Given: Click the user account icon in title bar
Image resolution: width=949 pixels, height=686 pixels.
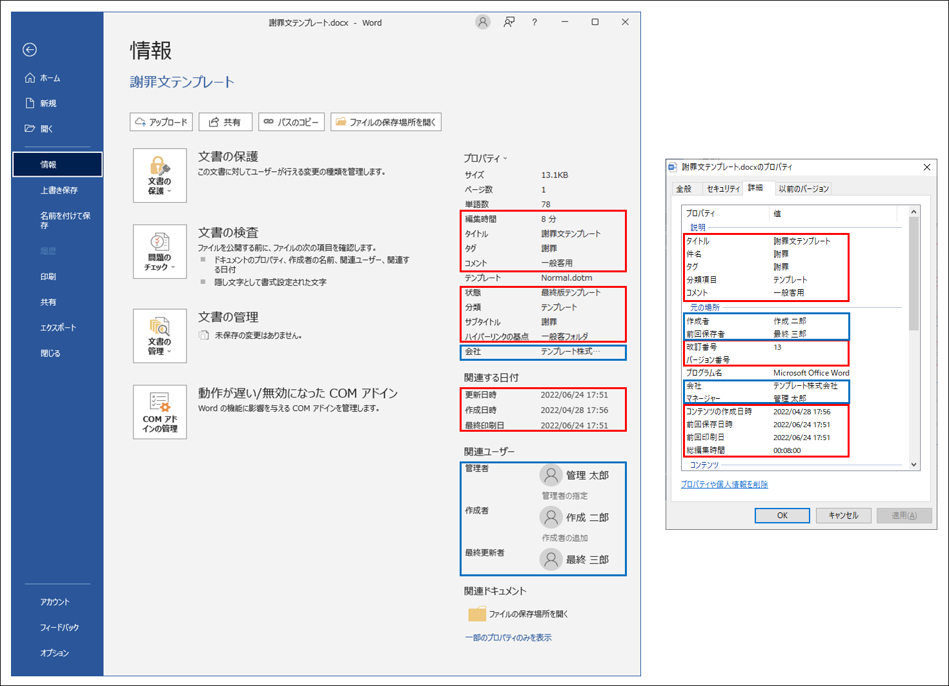Looking at the screenshot, I should coord(482,22).
